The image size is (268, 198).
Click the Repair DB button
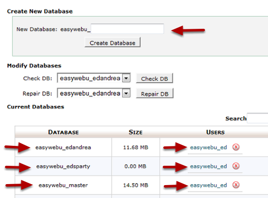click(155, 93)
